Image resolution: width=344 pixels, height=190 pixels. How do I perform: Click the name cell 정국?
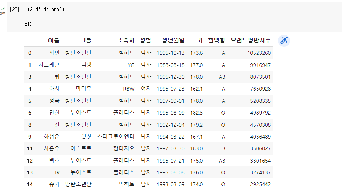coord(54,101)
